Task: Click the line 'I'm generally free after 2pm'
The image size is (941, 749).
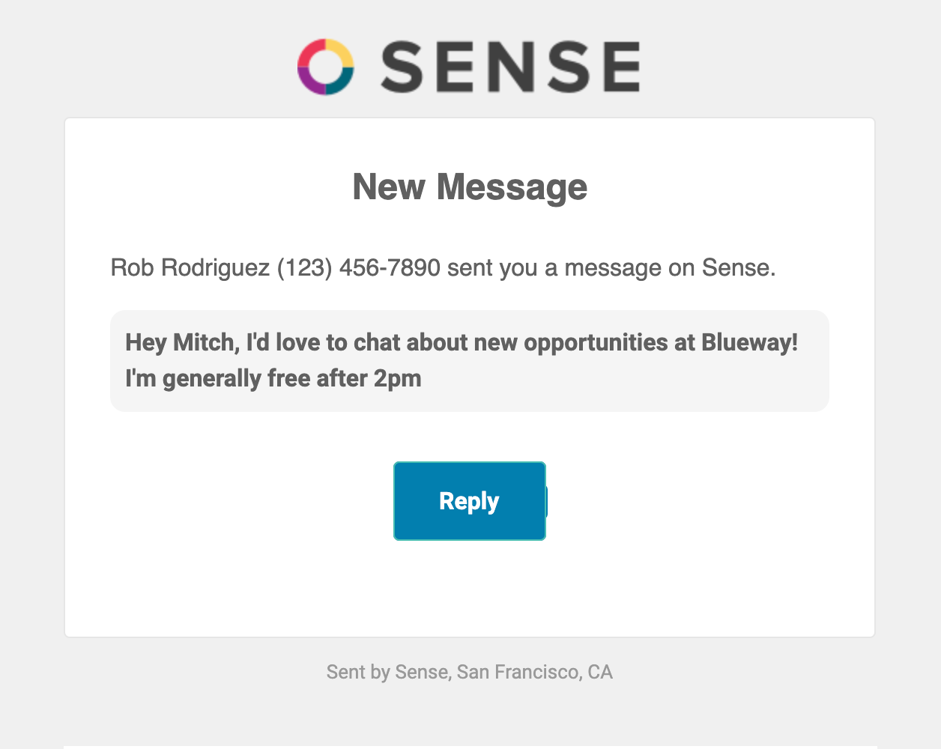Action: pyautogui.click(x=273, y=378)
